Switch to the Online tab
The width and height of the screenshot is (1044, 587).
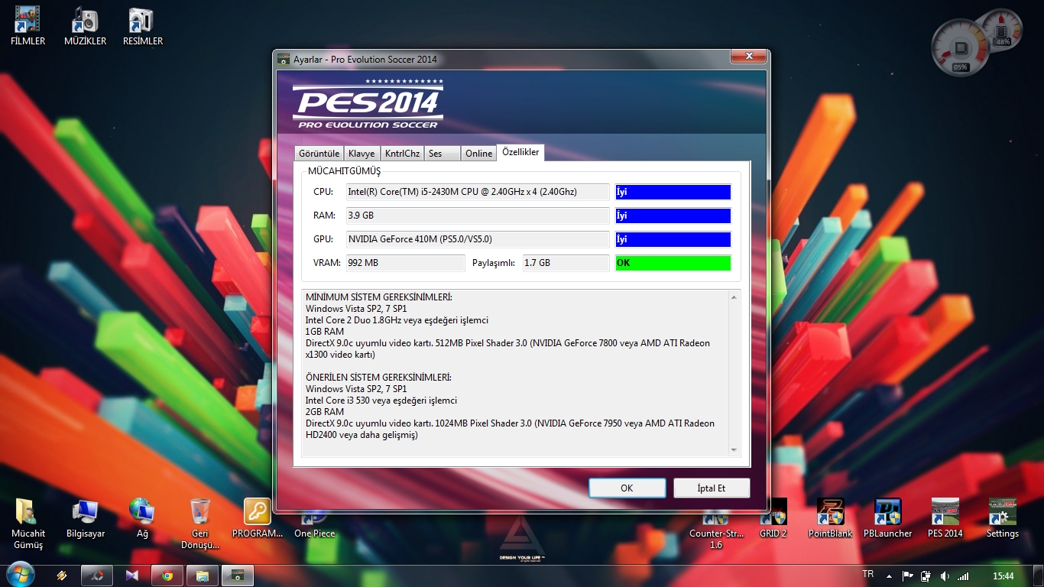pos(479,153)
